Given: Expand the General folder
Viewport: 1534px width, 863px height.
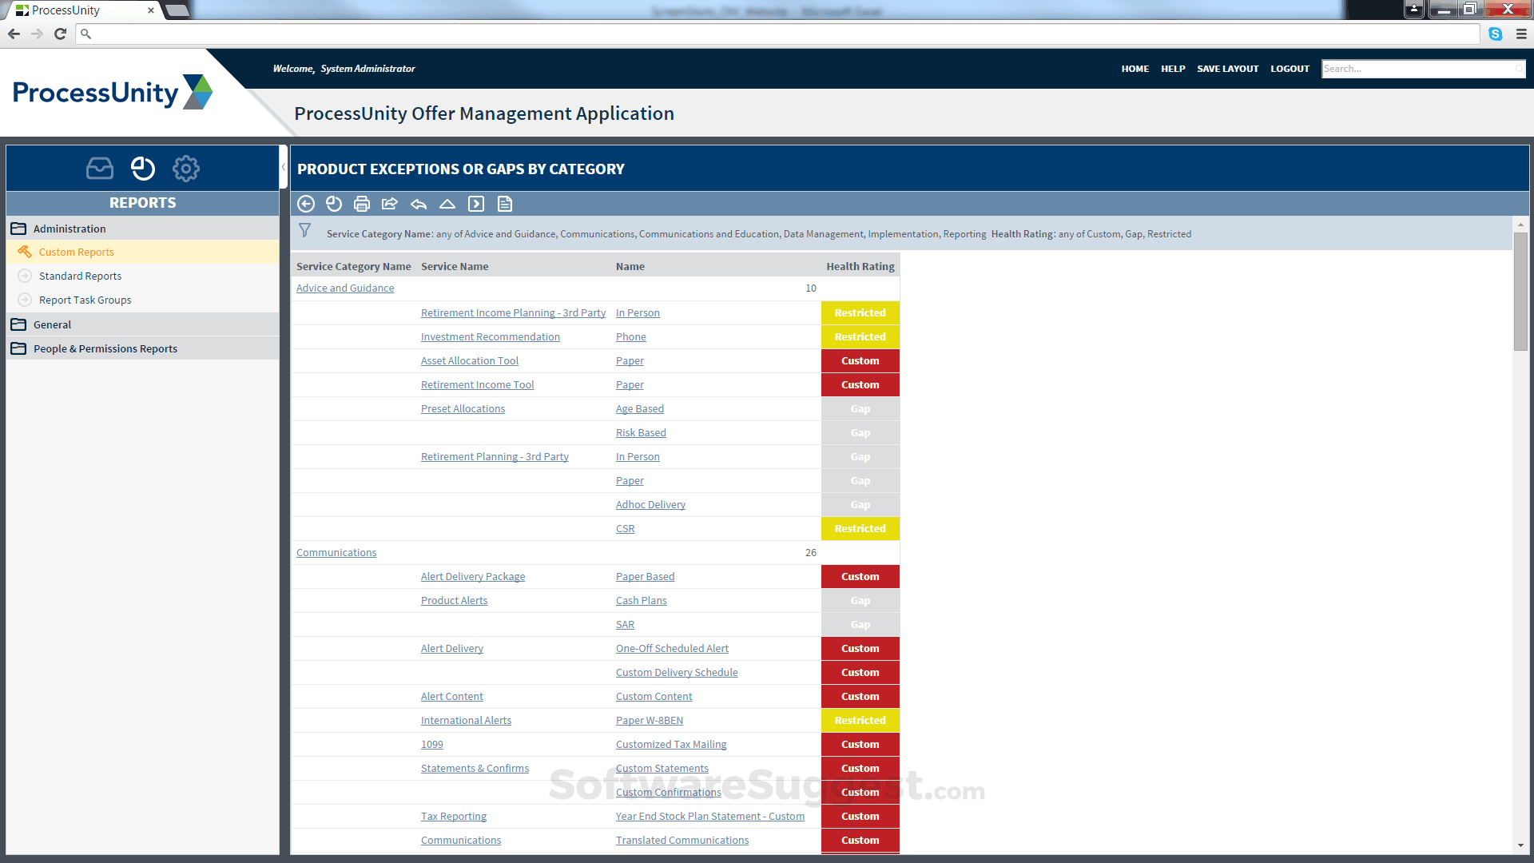Looking at the screenshot, I should (x=53, y=324).
